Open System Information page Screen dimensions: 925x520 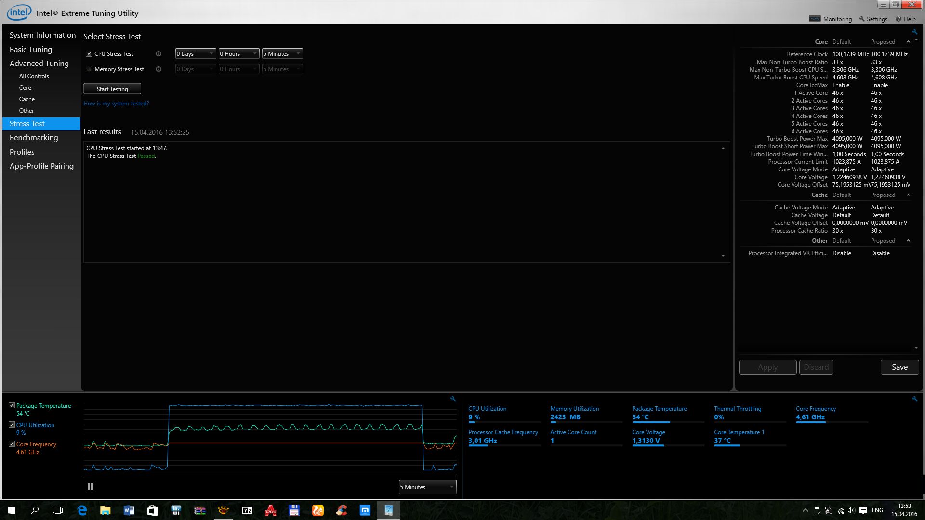click(x=42, y=35)
